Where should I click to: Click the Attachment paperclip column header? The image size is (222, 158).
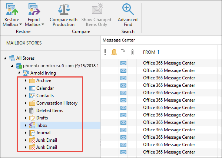coord(132,52)
